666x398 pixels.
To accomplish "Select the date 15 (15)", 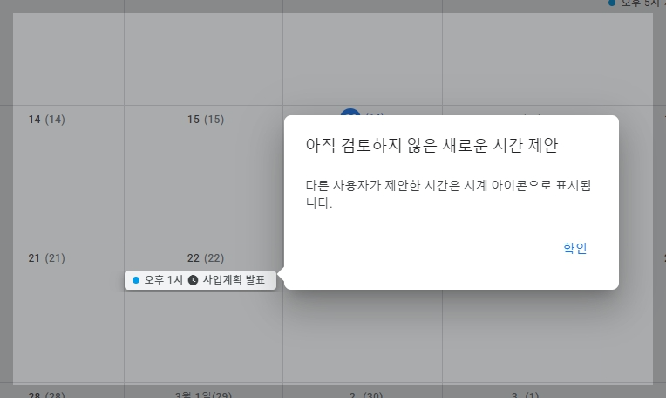I will pos(206,120).
